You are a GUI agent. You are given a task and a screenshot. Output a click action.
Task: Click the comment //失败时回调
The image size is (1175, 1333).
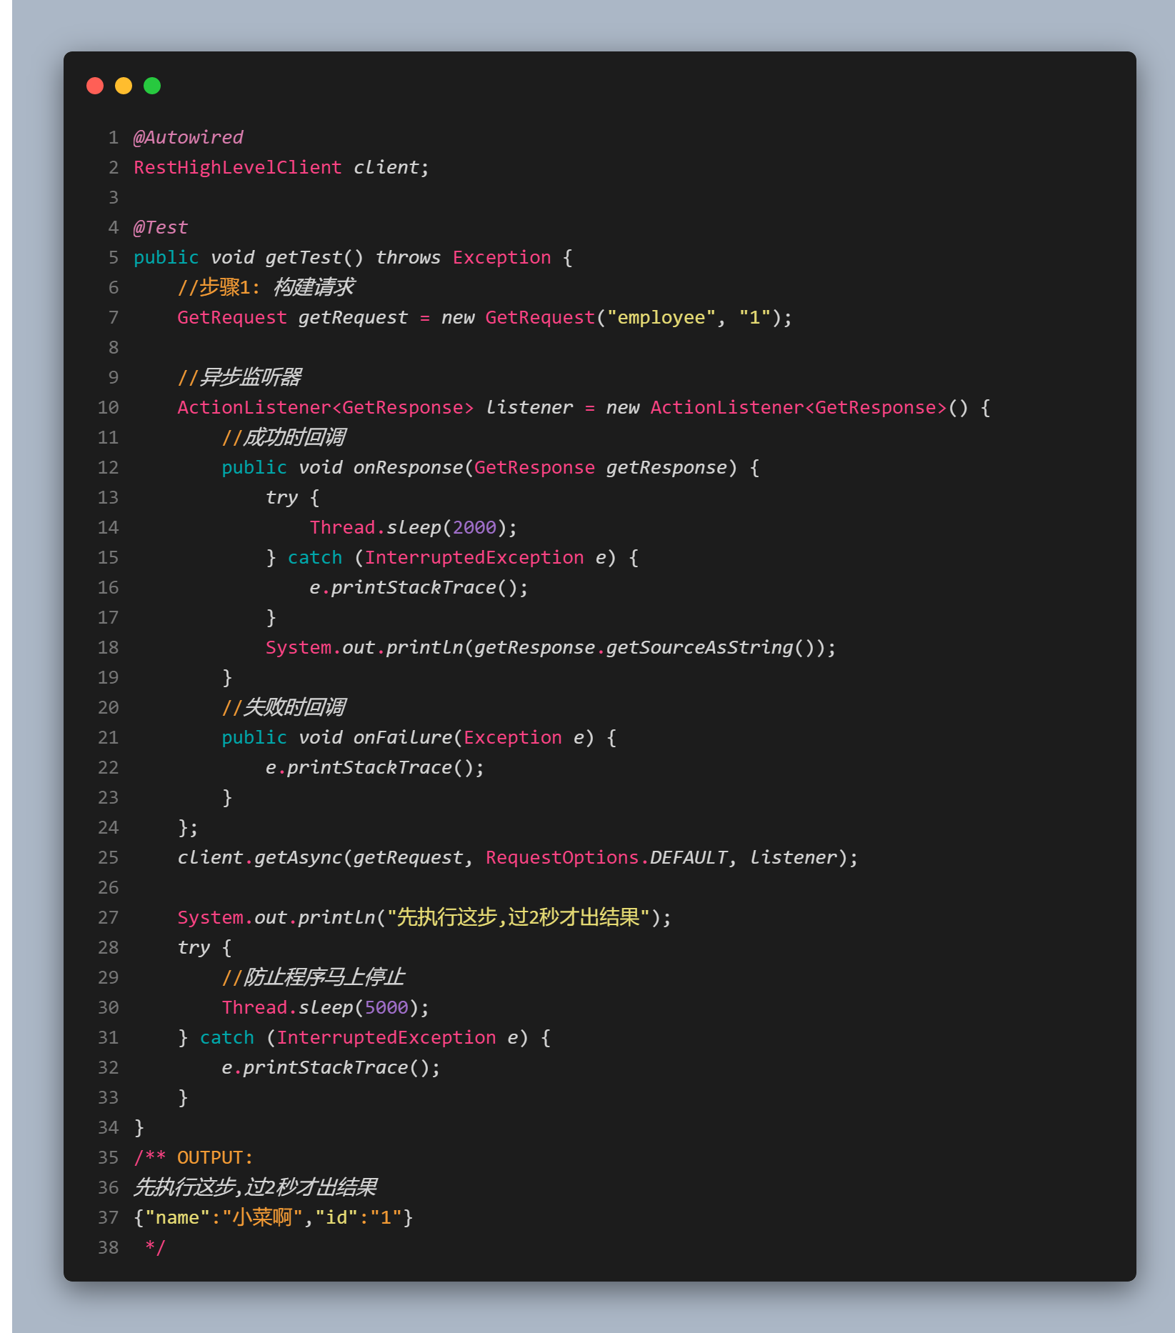[x=284, y=707]
